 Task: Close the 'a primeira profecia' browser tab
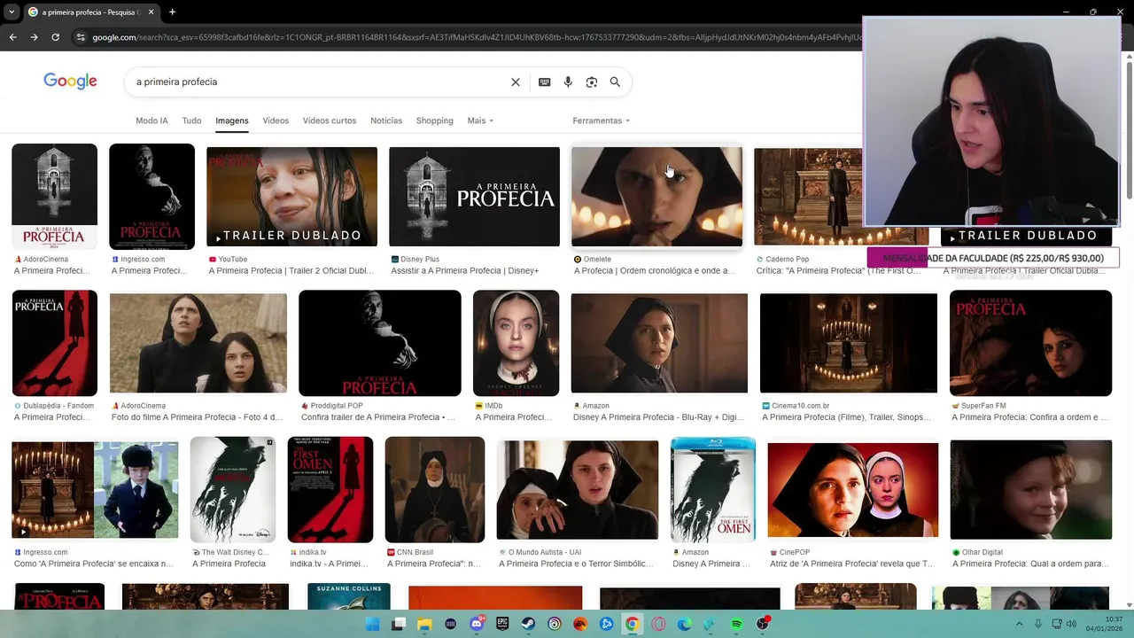(151, 12)
